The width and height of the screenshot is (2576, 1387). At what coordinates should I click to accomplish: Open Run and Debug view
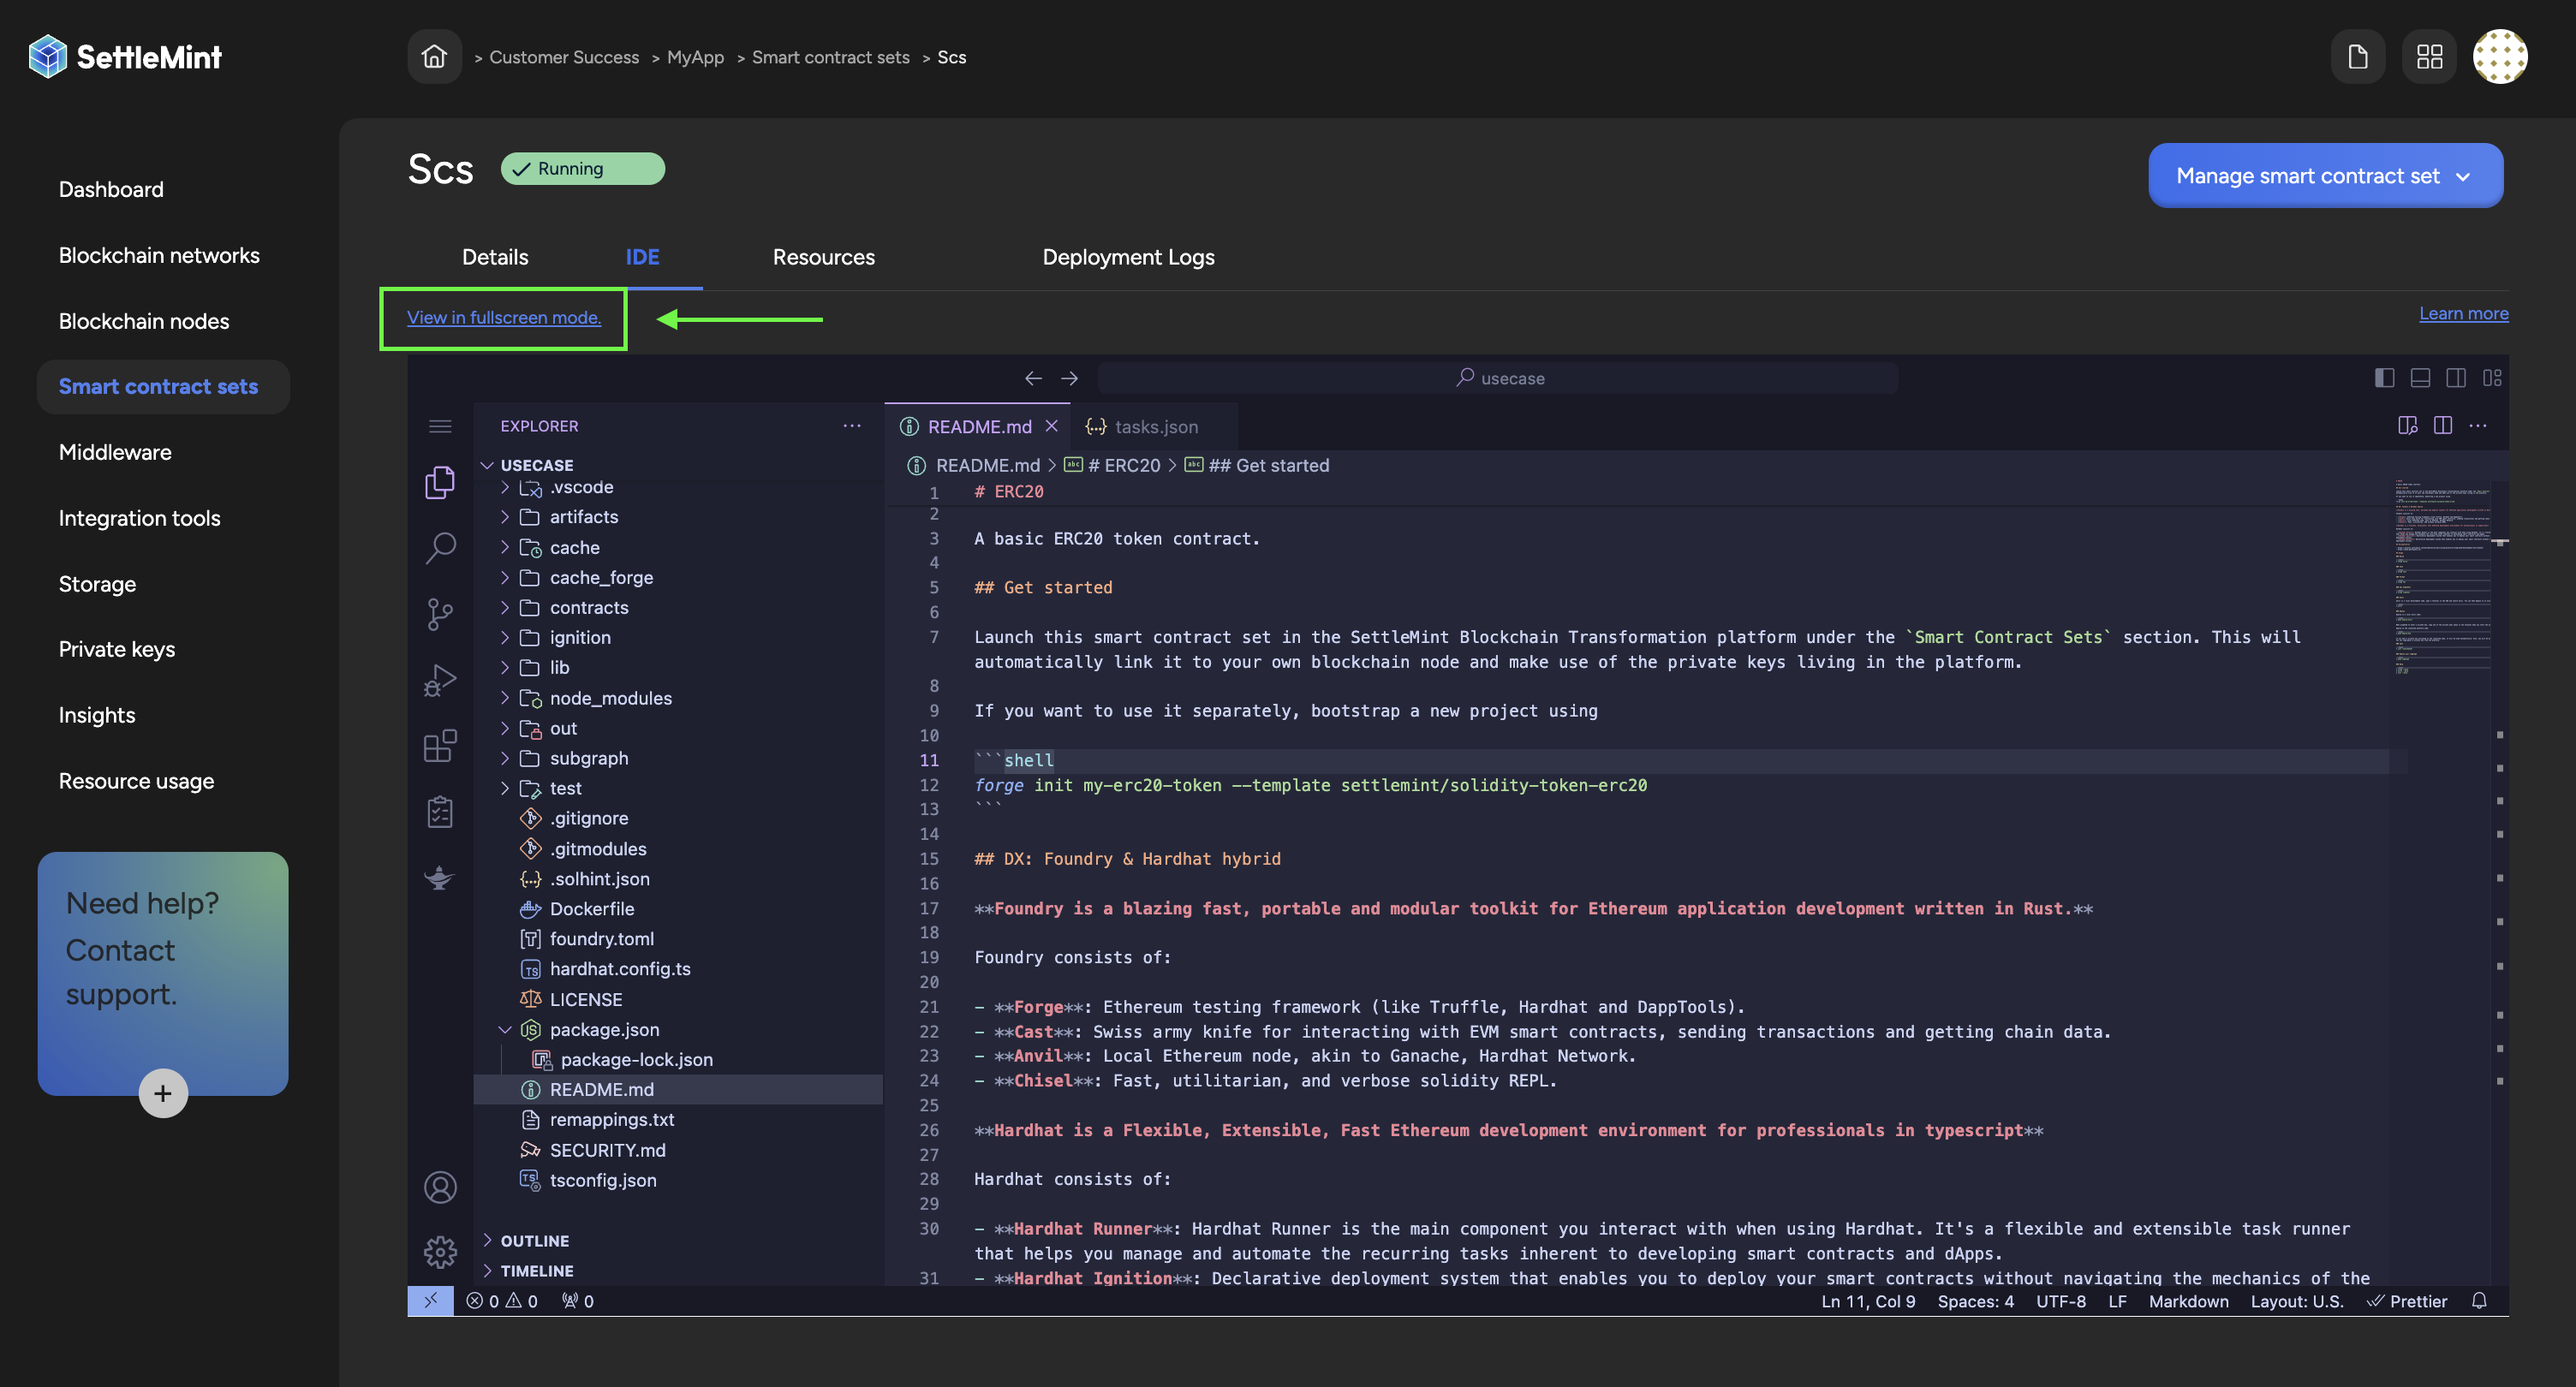coord(440,680)
